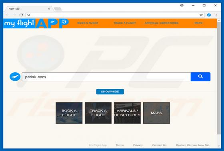Click the scrollbar up arrow
Image resolution: width=224 pixels, height=151 pixels.
[219, 20]
